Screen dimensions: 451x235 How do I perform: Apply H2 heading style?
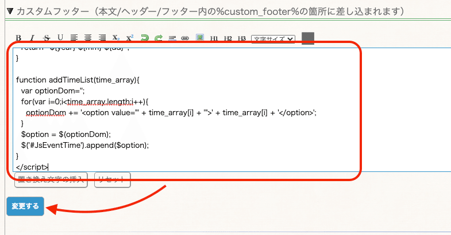click(x=228, y=38)
